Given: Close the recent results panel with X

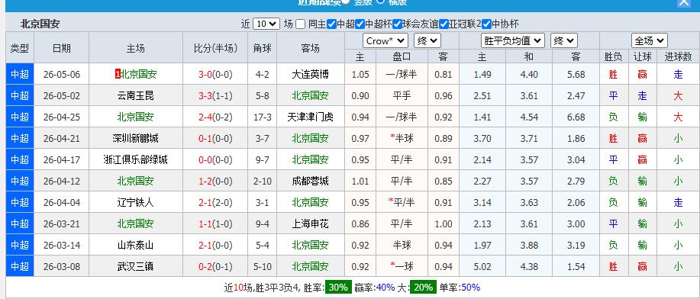Looking at the screenshot, I should pos(683,2).
